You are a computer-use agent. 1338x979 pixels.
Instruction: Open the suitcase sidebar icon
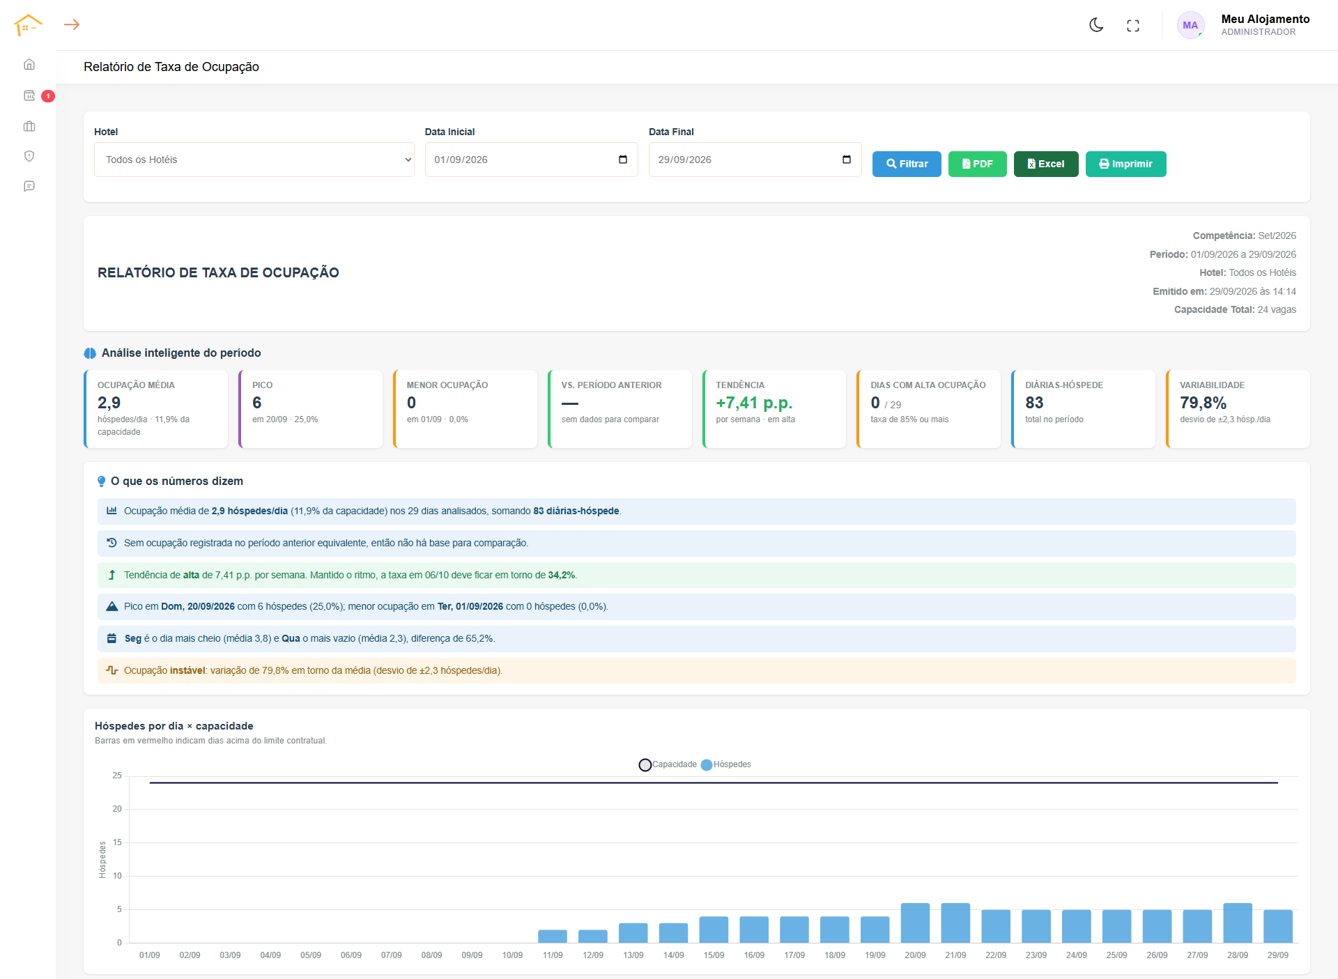click(29, 126)
